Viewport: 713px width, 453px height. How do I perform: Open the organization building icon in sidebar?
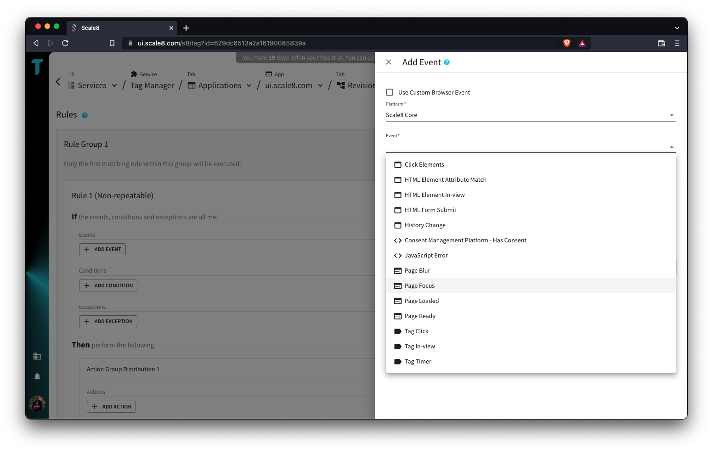[37, 356]
